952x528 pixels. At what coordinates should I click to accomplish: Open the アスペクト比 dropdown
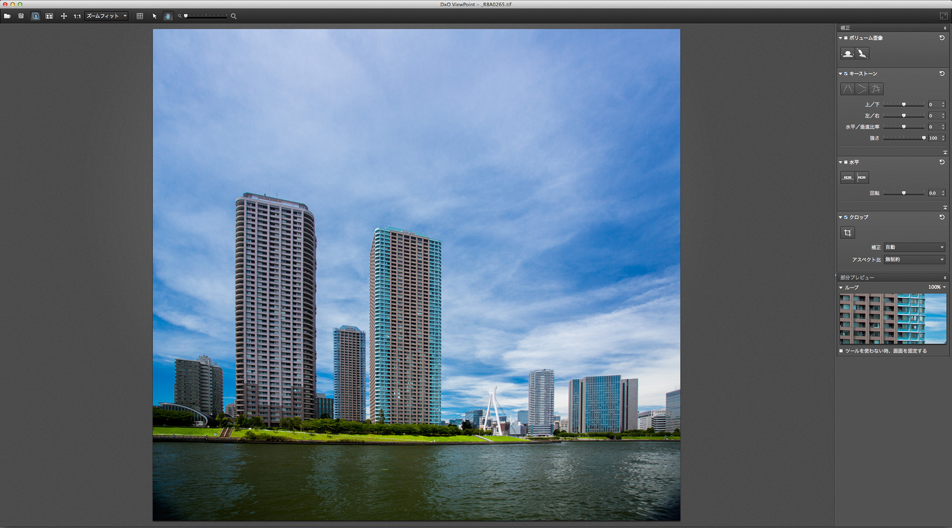click(914, 259)
